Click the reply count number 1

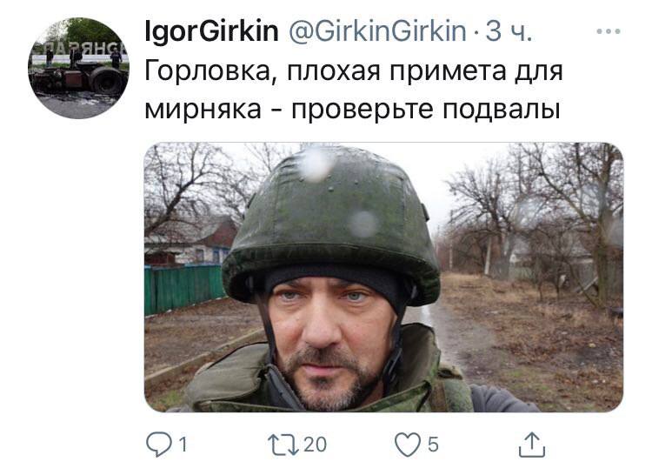coord(183,445)
